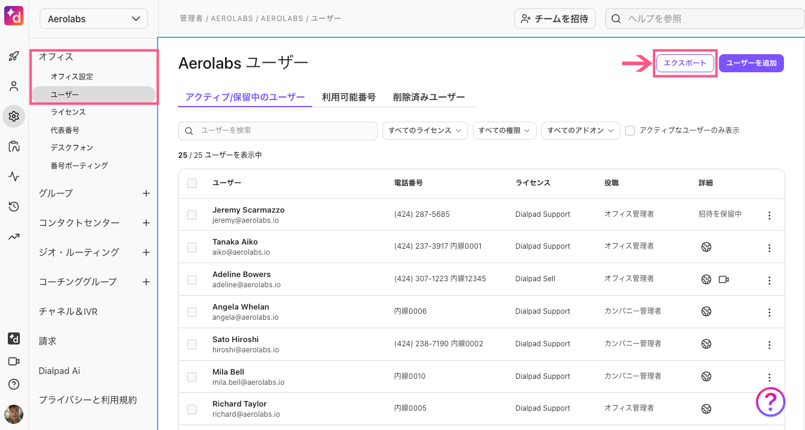Image resolution: width=805 pixels, height=430 pixels.
Task: Open 請求 in the sidebar
Action: (48, 341)
